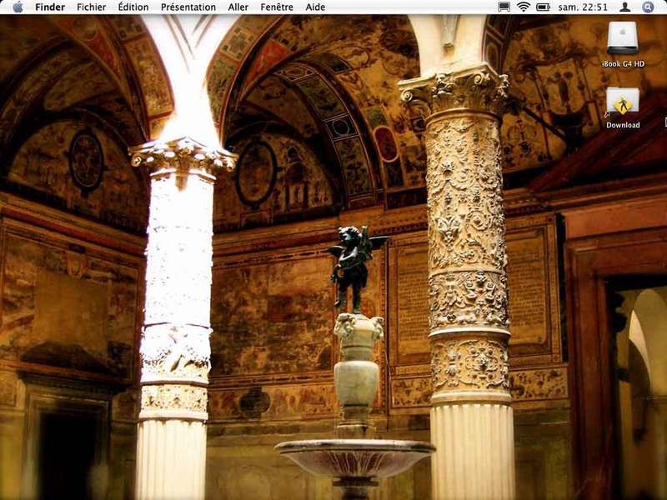The height and width of the screenshot is (500, 667).
Task: Click the display status icon in menu bar
Action: point(504,7)
